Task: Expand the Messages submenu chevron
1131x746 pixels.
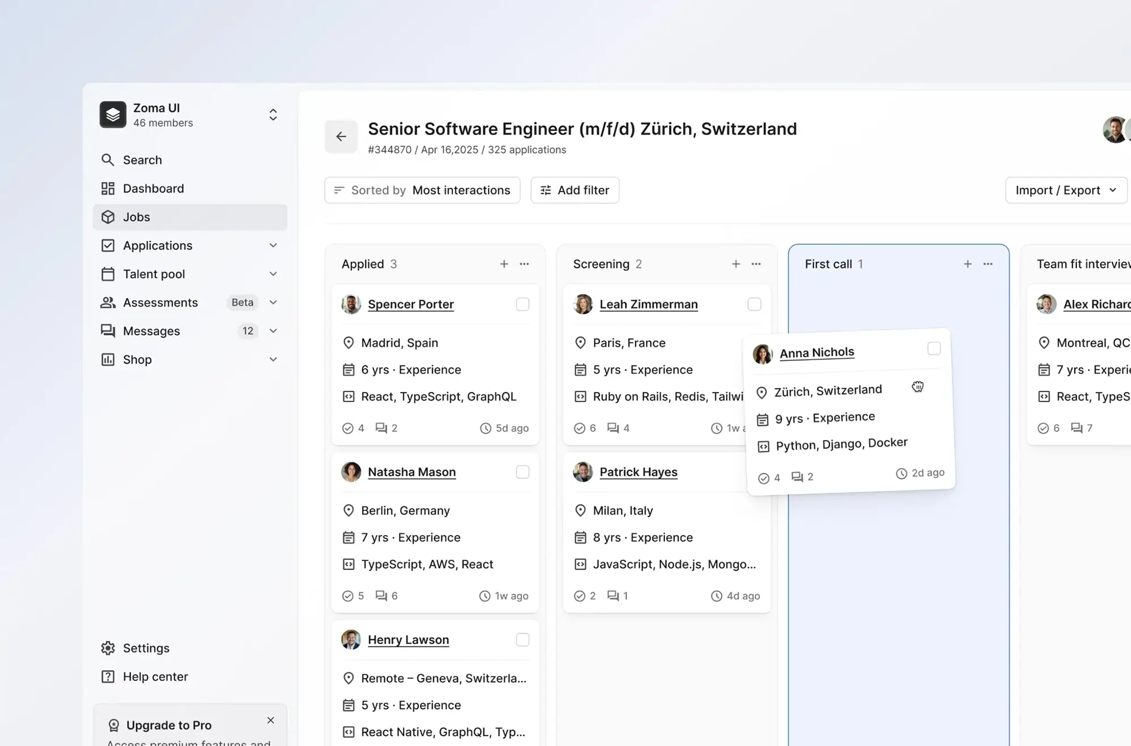Action: (x=273, y=331)
